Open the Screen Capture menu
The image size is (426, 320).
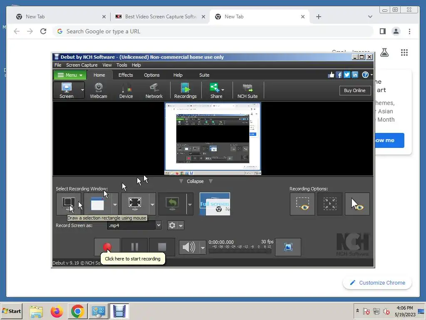point(82,65)
